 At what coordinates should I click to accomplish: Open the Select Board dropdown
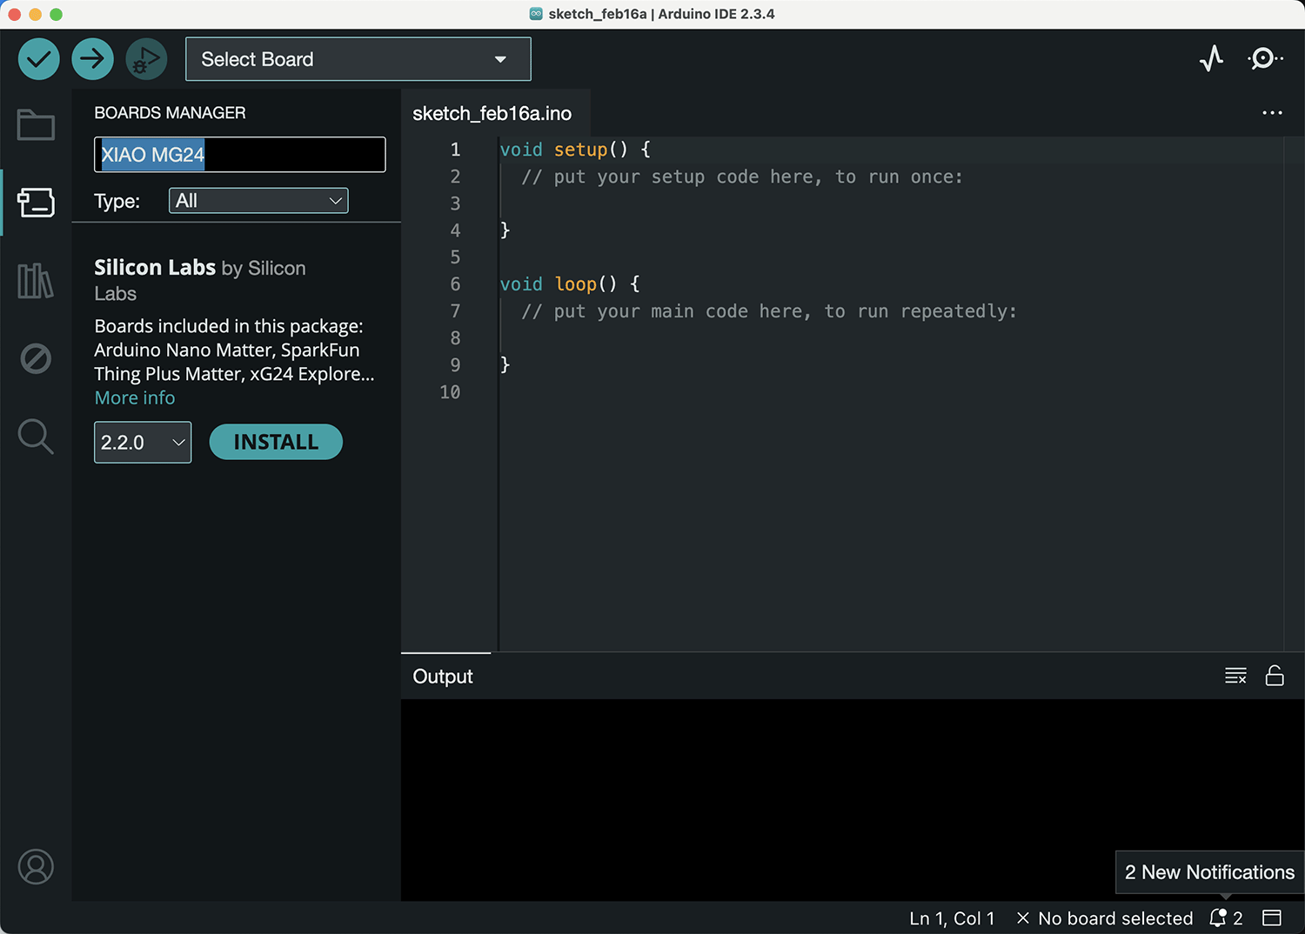(358, 59)
